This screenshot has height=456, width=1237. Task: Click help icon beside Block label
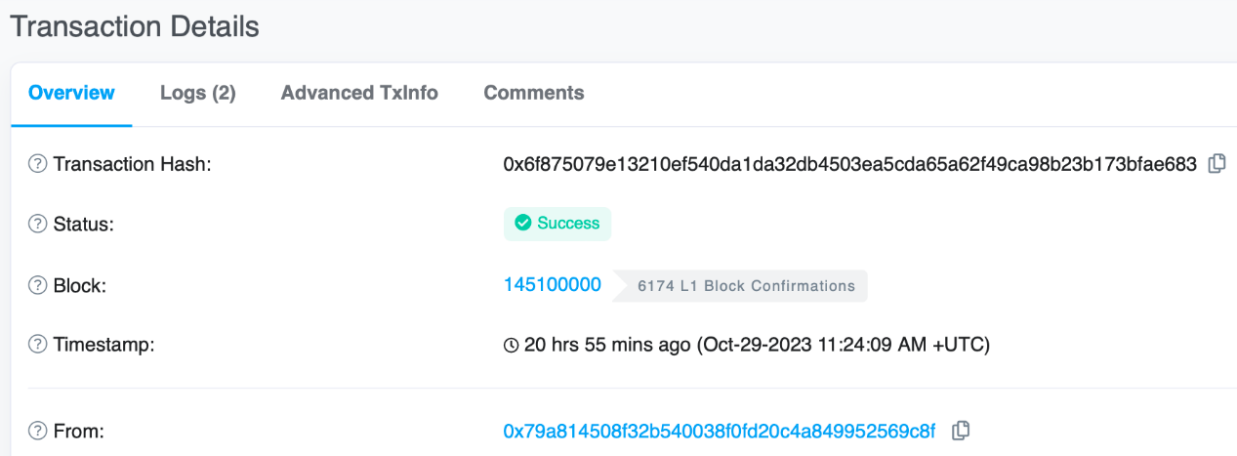(x=37, y=285)
